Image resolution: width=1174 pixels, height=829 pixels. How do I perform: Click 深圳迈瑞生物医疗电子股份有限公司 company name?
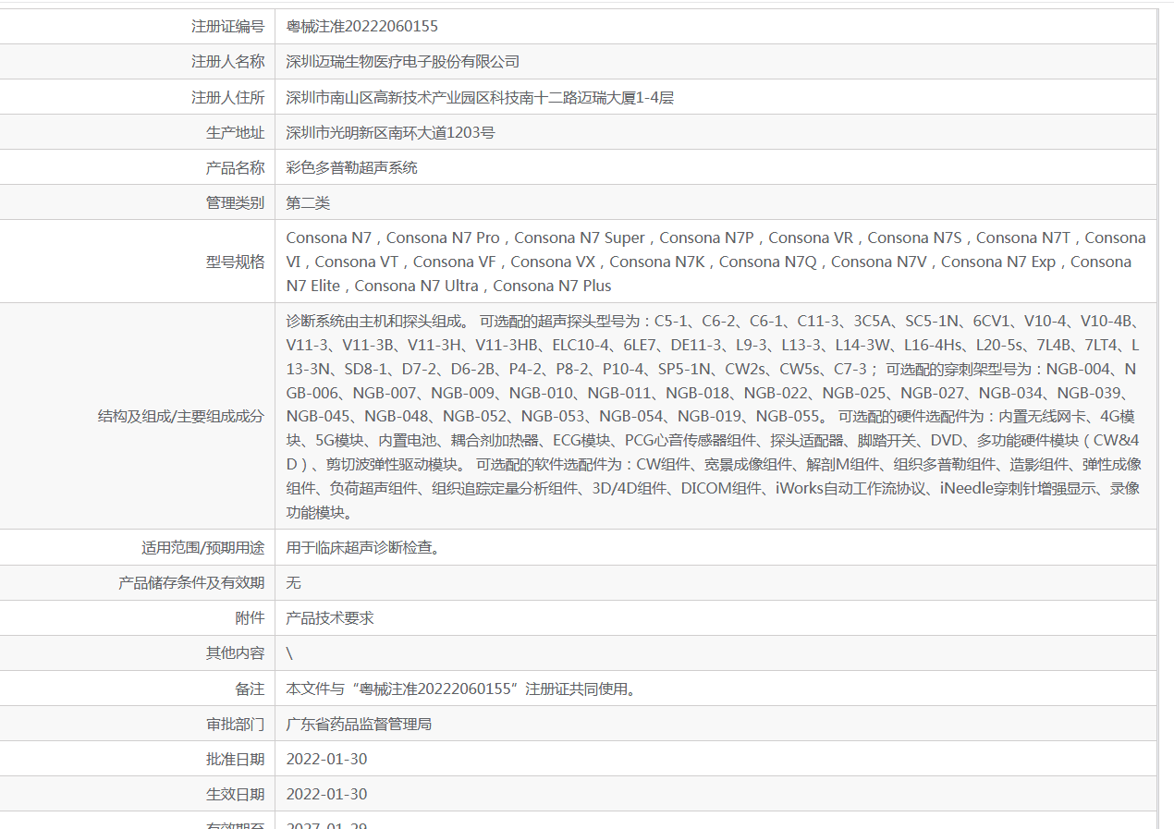(403, 62)
